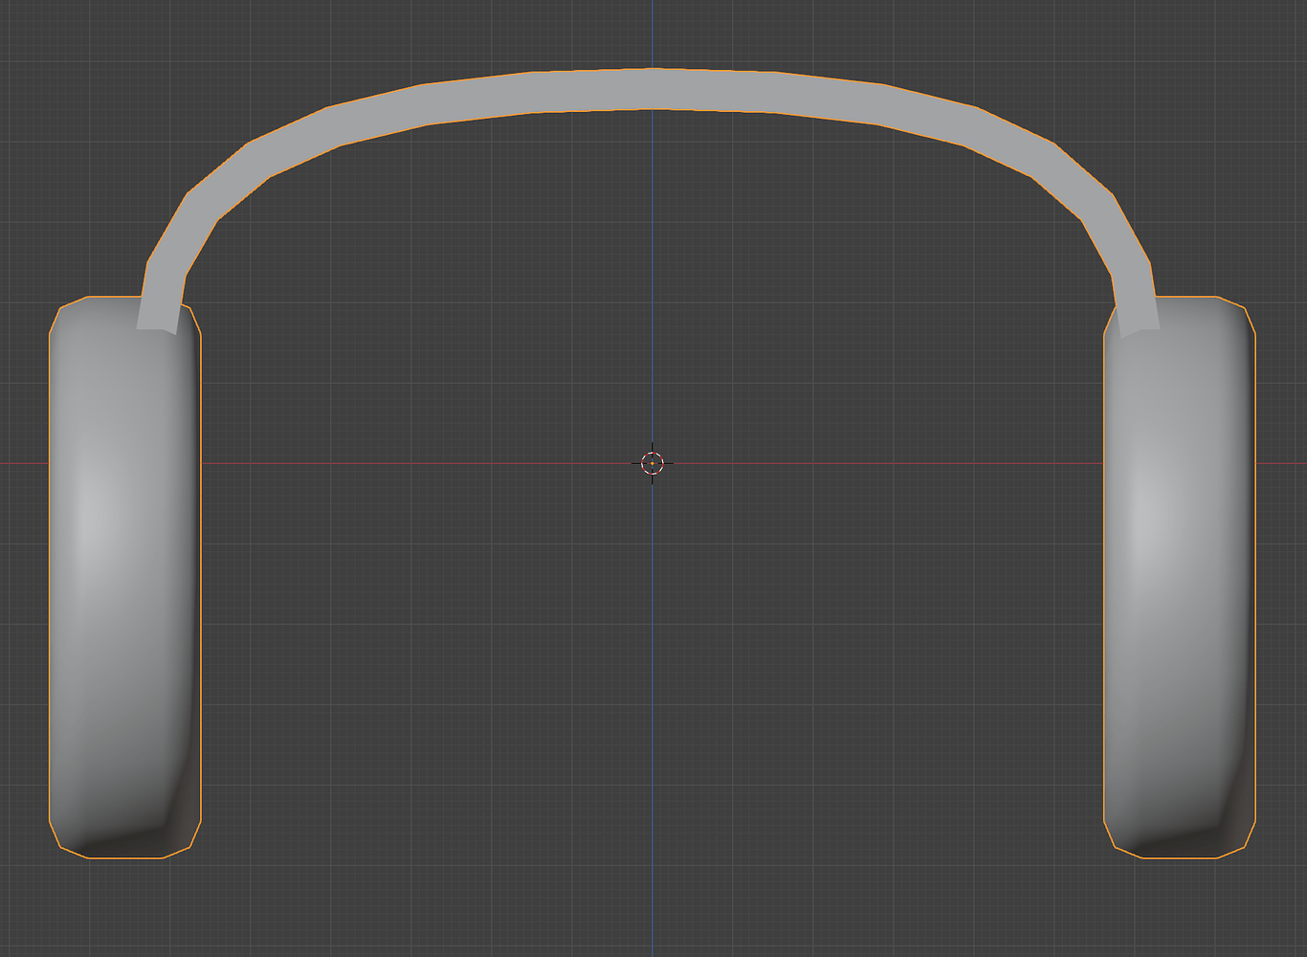Click the bottom edge of left ear cup
Viewport: 1307px width, 957px height.
124,857
